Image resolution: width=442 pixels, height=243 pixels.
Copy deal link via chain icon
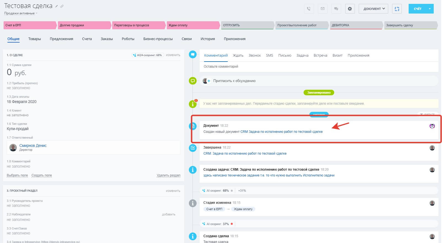tap(62, 6)
